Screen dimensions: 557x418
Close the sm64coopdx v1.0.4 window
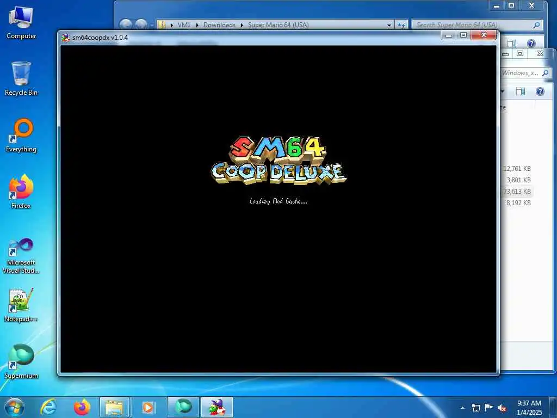pos(484,35)
